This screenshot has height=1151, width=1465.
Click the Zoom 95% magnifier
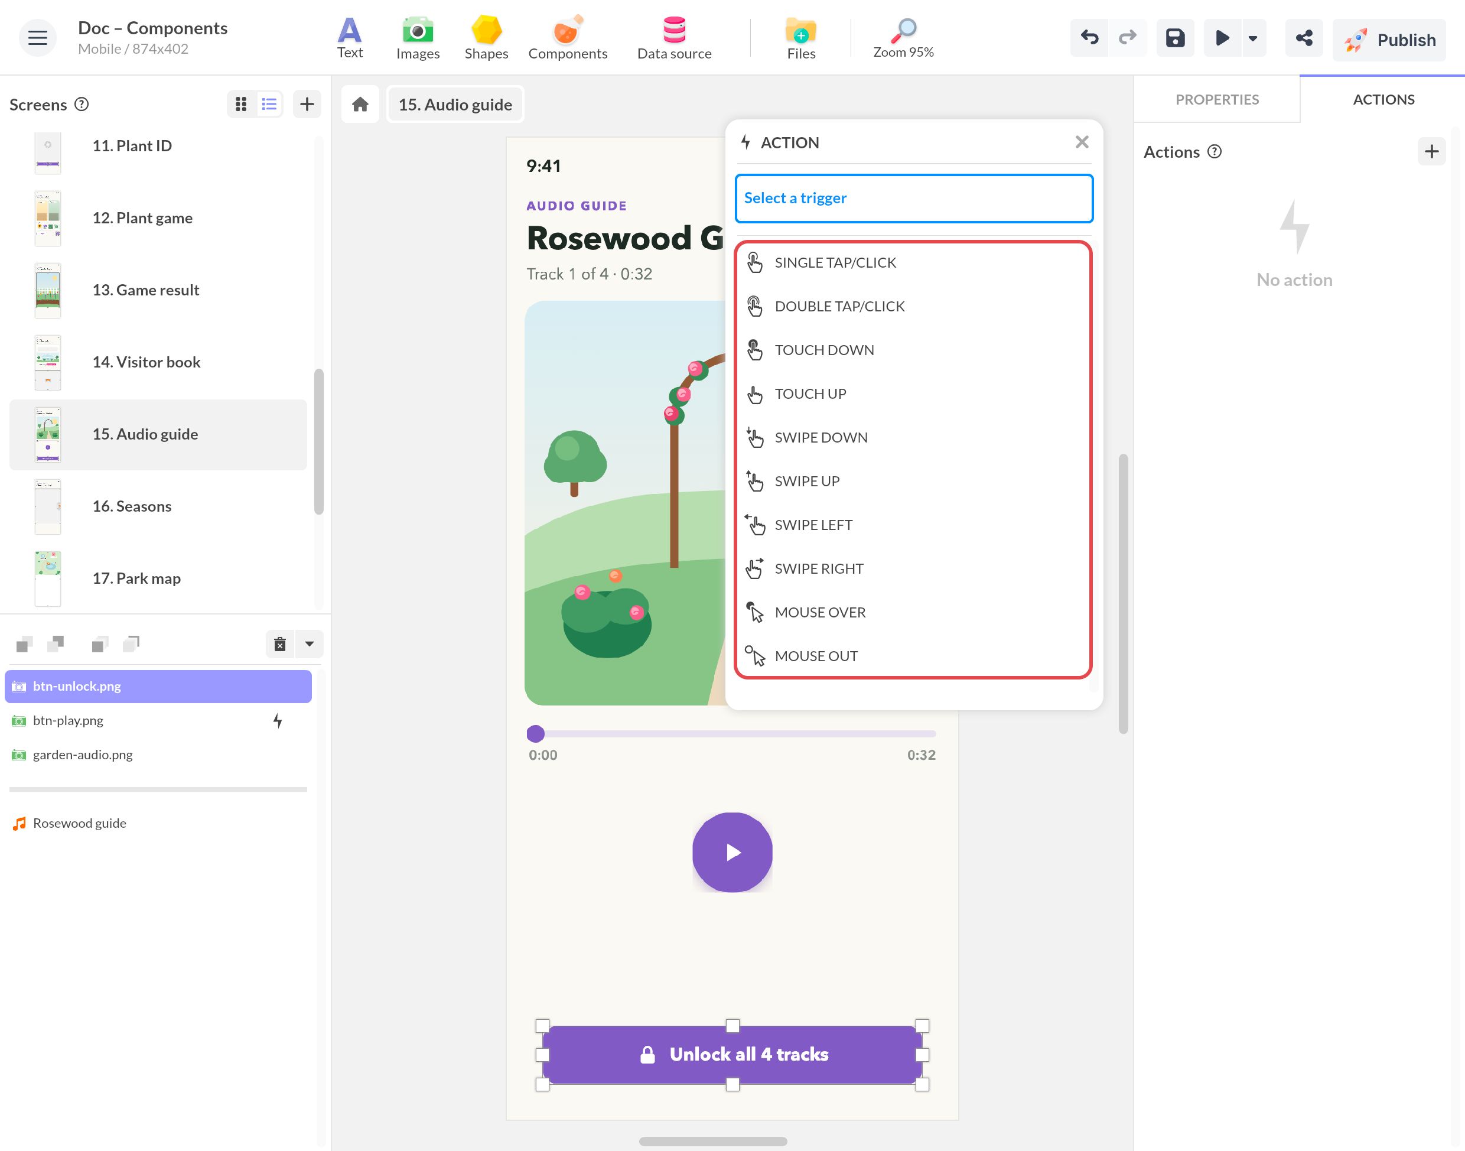point(903,38)
